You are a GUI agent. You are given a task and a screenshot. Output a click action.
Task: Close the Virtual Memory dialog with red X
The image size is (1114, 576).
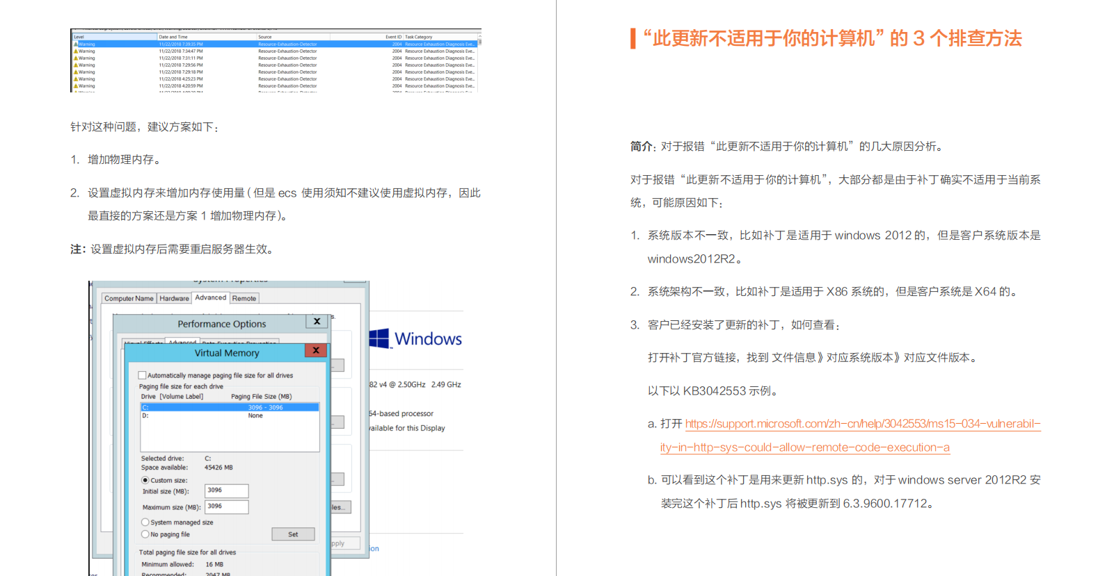coord(316,351)
